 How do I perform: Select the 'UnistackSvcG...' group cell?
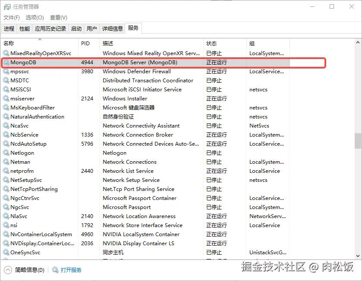268,253
